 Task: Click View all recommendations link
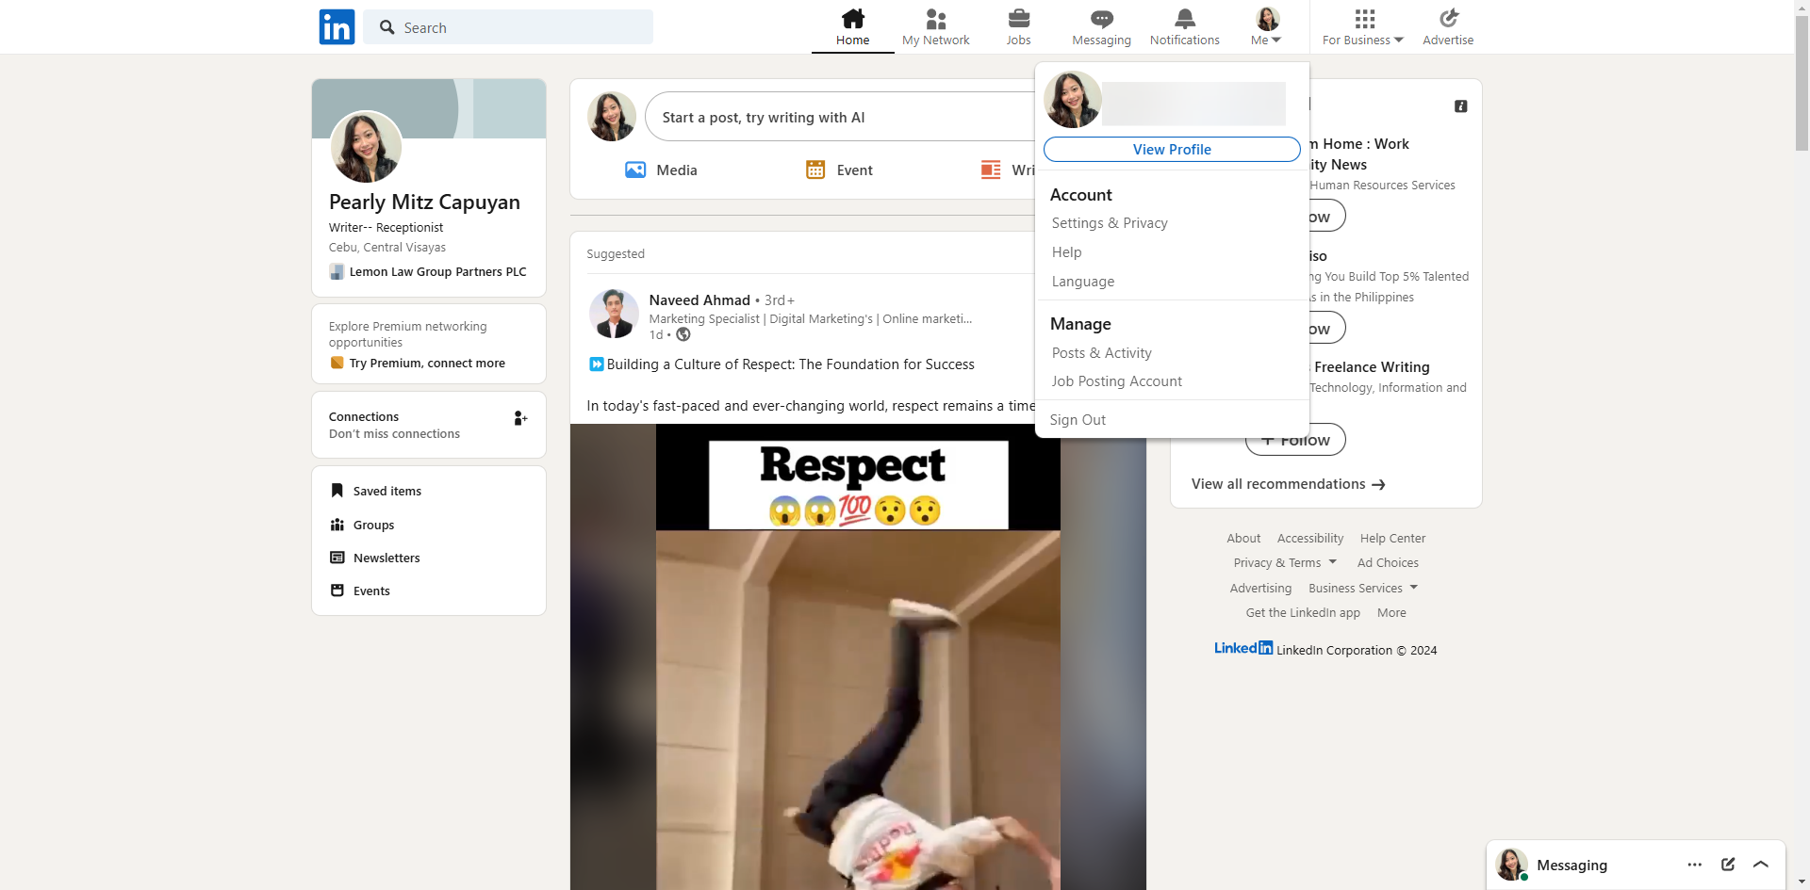coord(1288,484)
